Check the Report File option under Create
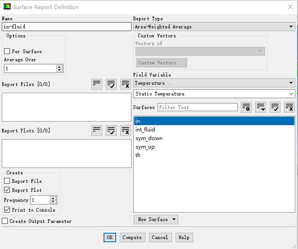The image size is (298, 249). pos(7,181)
